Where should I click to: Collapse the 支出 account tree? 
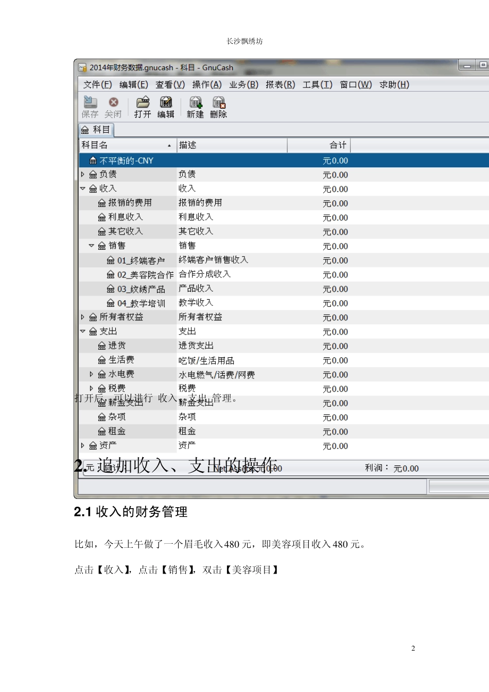pyautogui.click(x=82, y=332)
